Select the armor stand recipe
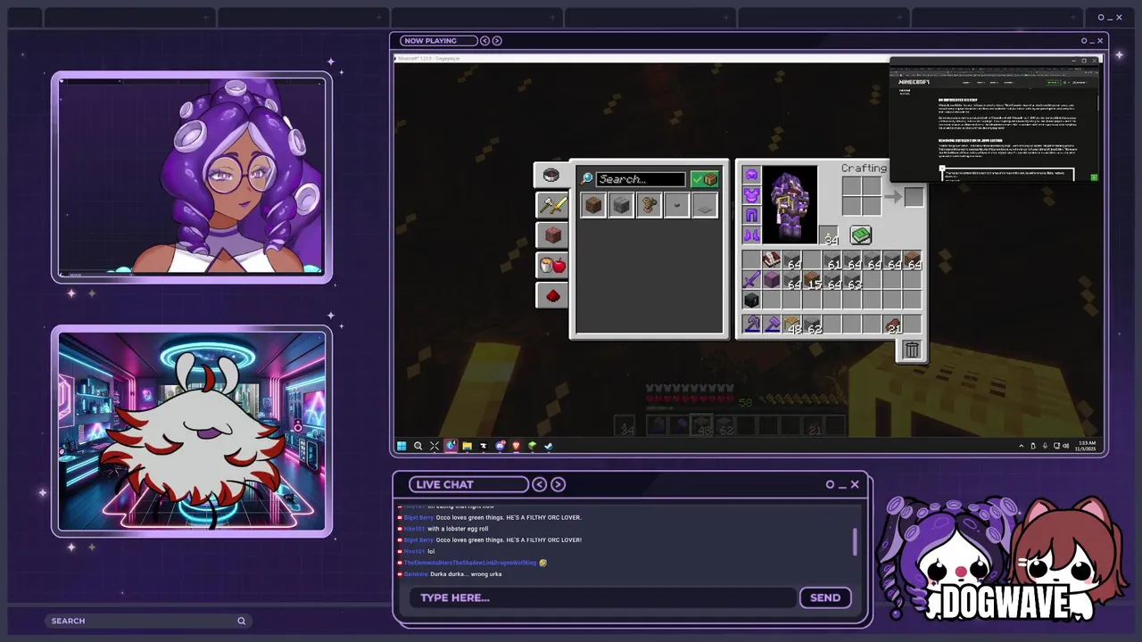Image resolution: width=1142 pixels, height=642 pixels. pyautogui.click(x=649, y=206)
